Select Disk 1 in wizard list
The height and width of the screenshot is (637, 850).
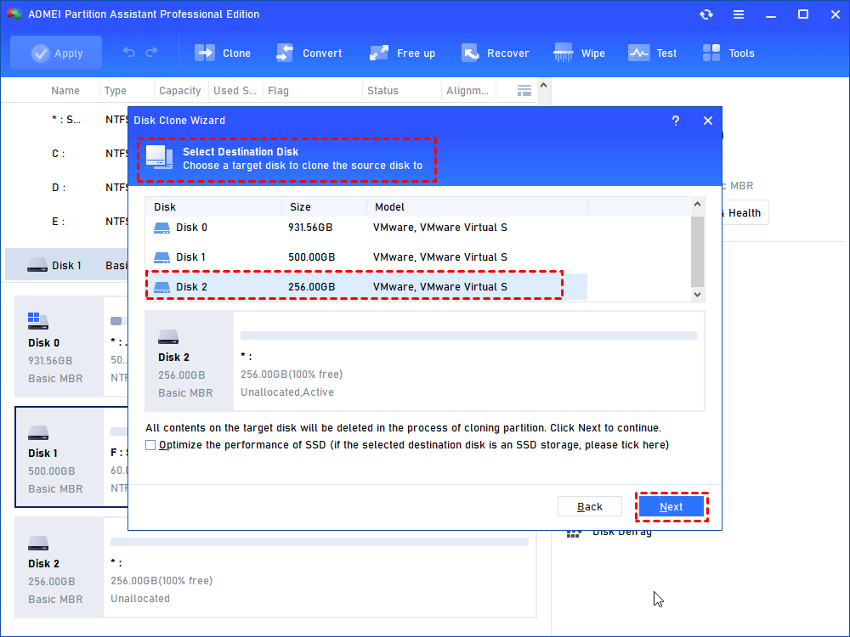[365, 257]
